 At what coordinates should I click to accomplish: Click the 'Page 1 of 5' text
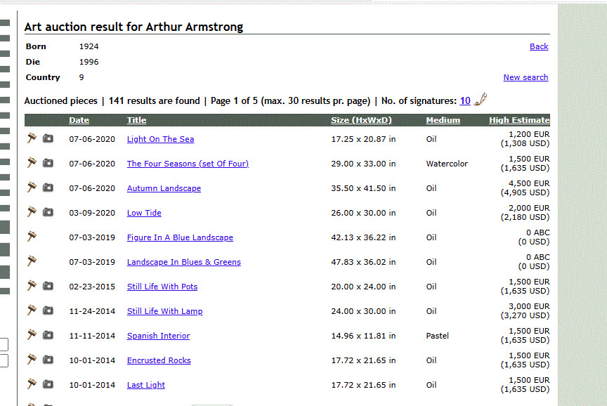coord(234,100)
